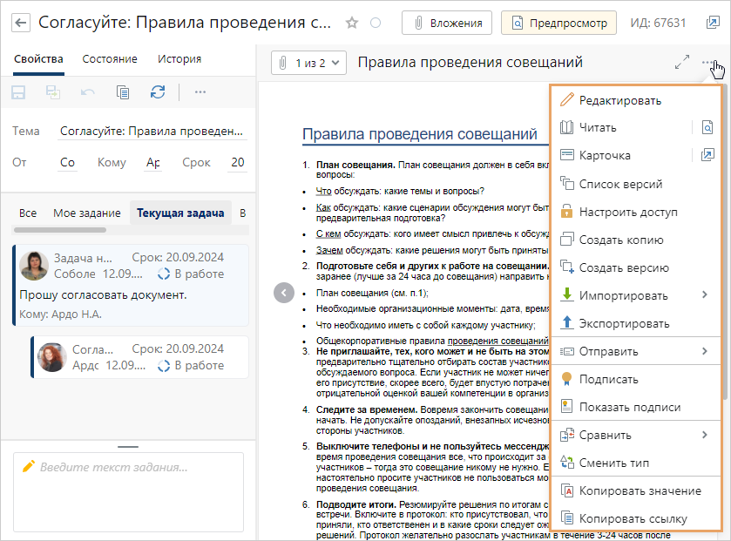The height and width of the screenshot is (541, 731).
Task: Click the refresh icon in the properties toolbar
Action: (x=158, y=91)
